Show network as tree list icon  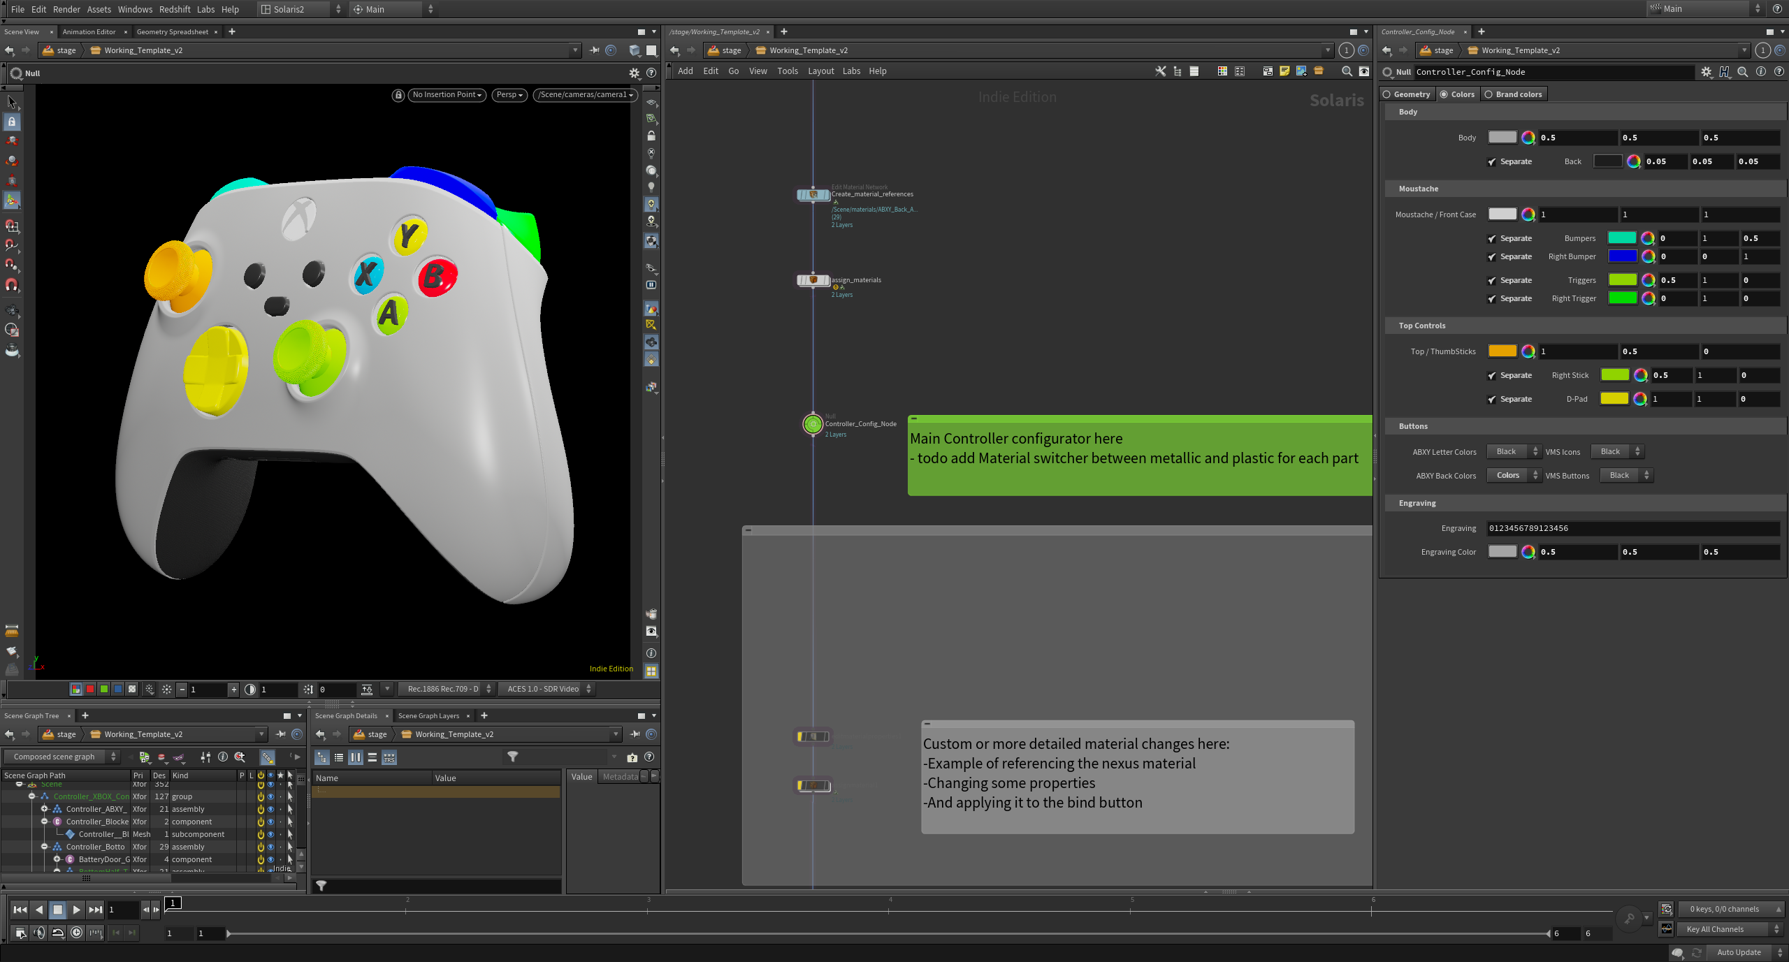[1178, 71]
